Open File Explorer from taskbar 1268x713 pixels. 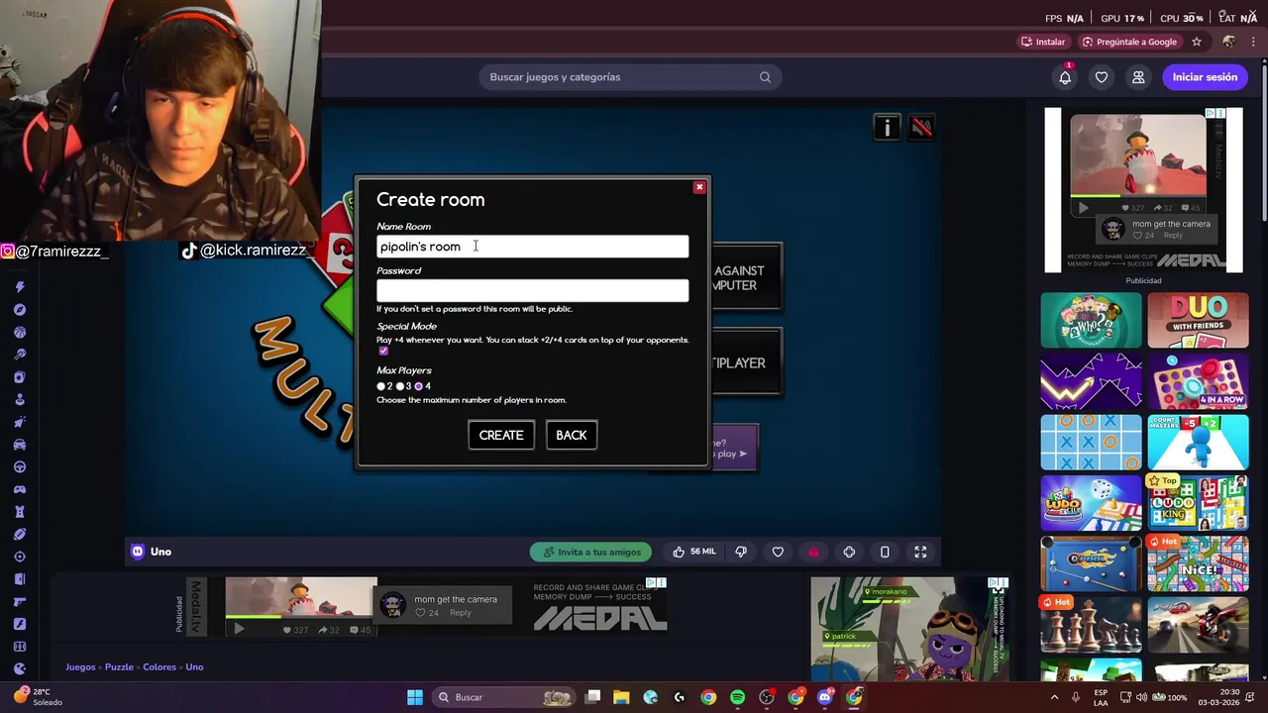click(x=621, y=697)
